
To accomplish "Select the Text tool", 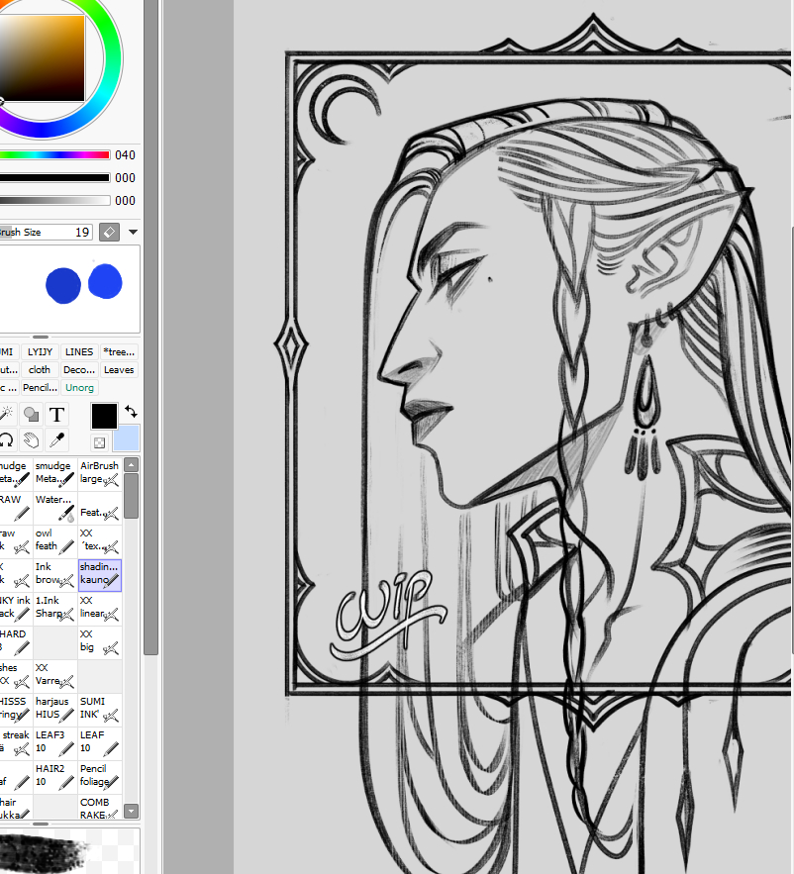I will pyautogui.click(x=57, y=415).
